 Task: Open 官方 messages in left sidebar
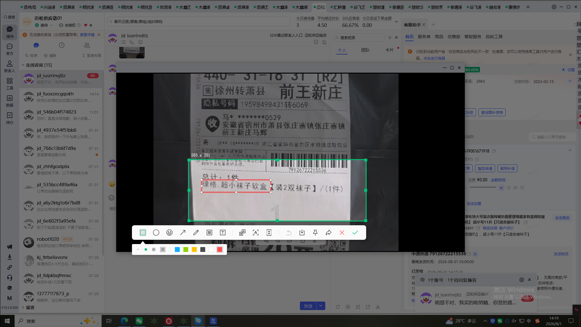click(x=10, y=49)
